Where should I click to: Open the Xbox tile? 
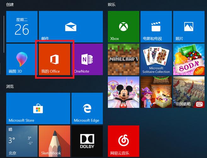[123, 27]
